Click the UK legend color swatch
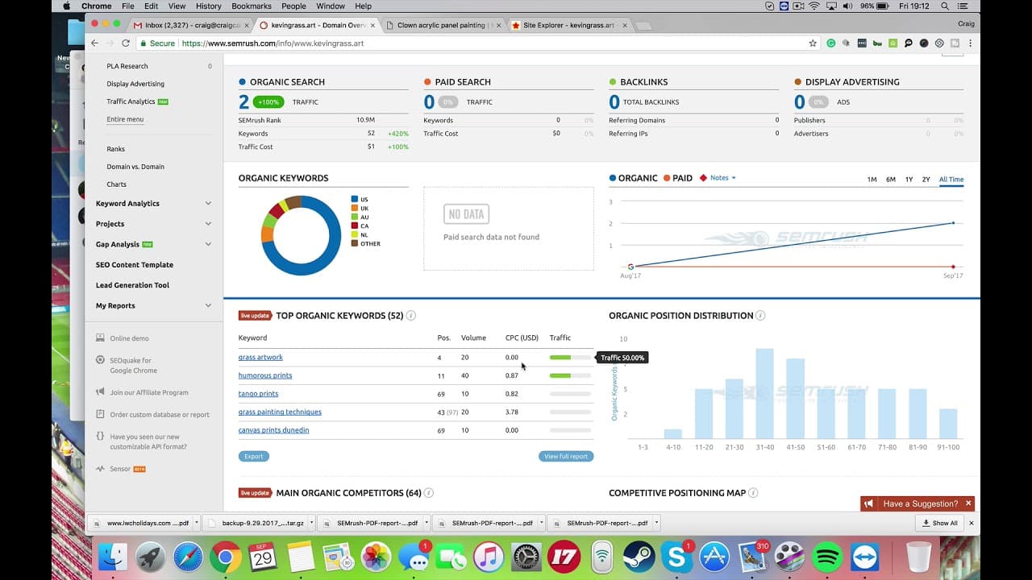1032x580 pixels. coord(354,208)
